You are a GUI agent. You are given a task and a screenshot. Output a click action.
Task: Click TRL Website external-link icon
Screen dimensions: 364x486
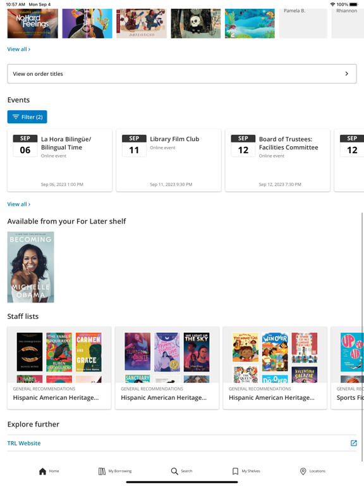353,443
